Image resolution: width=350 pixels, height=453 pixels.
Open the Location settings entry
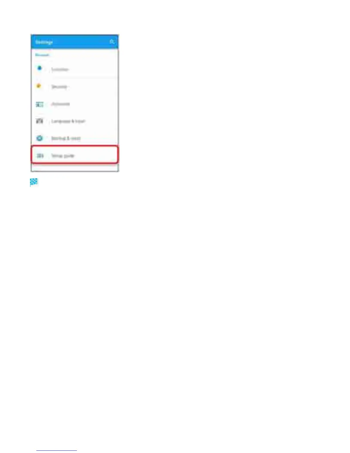75,69
